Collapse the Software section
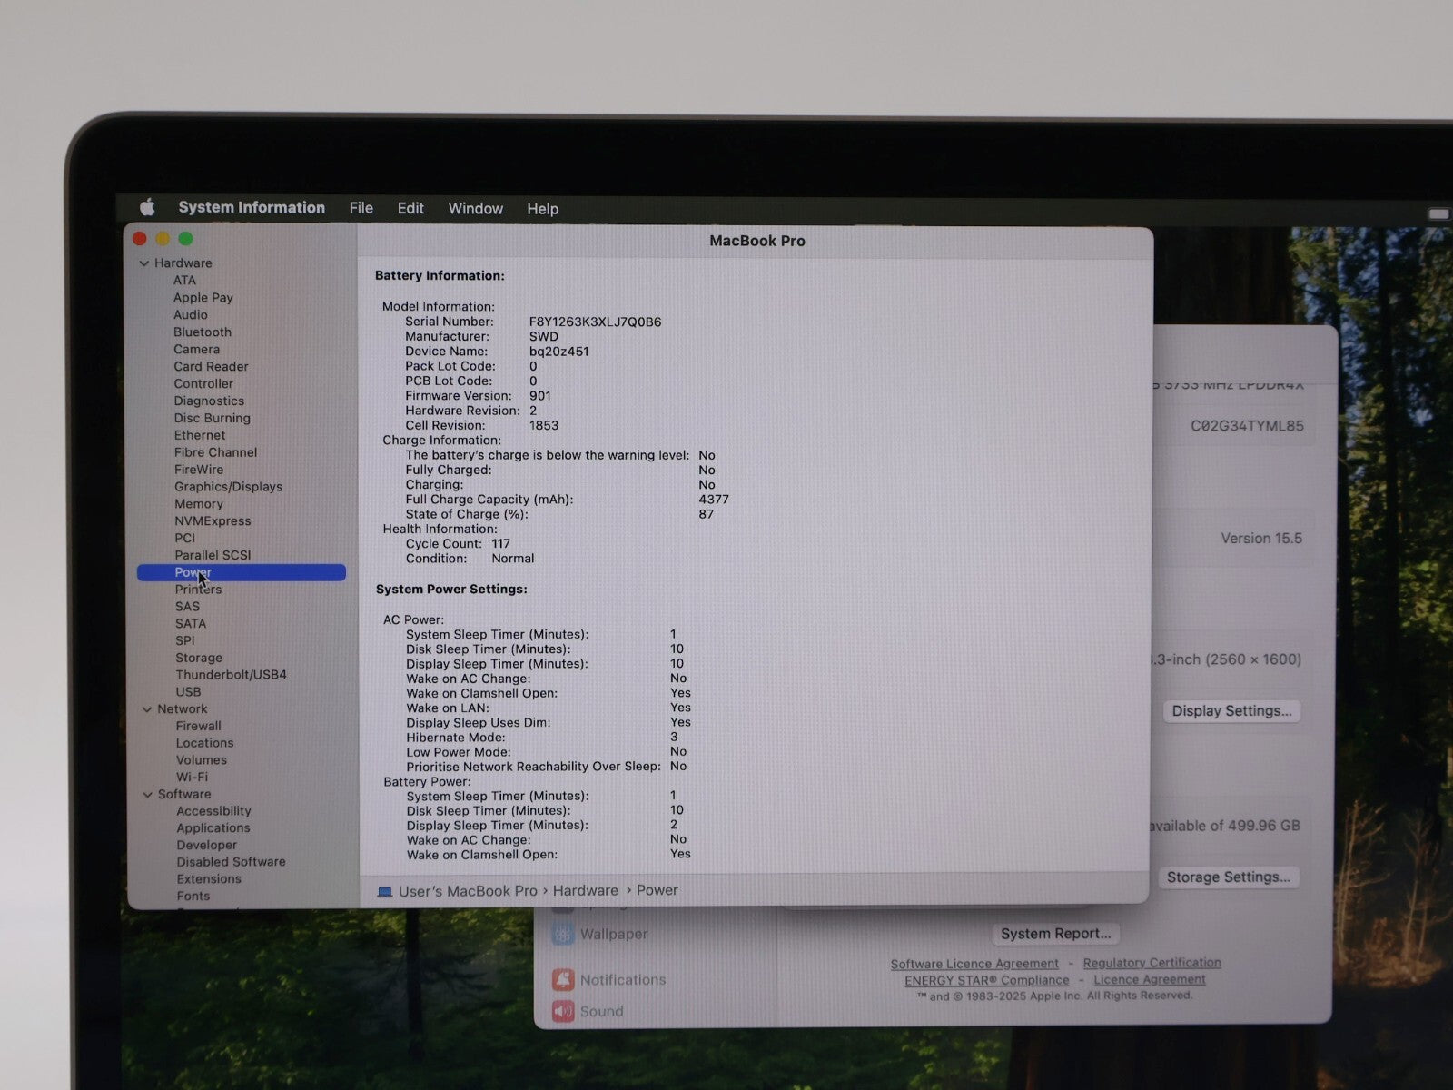Viewport: 1453px width, 1090px height. 148,795
